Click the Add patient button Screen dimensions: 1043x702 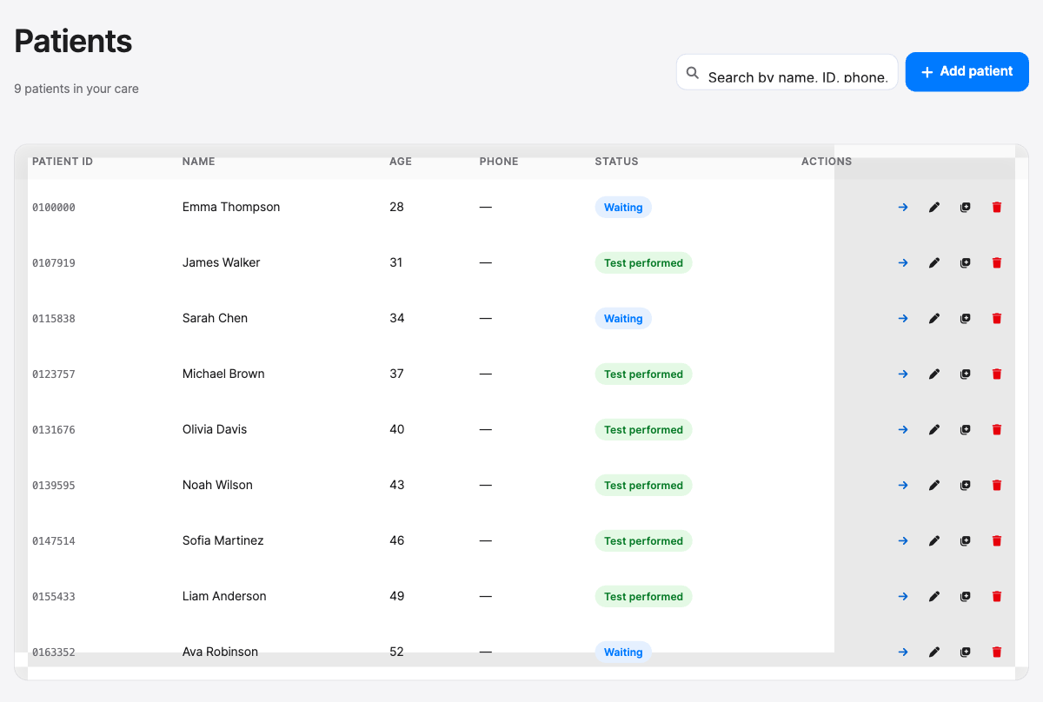point(967,71)
